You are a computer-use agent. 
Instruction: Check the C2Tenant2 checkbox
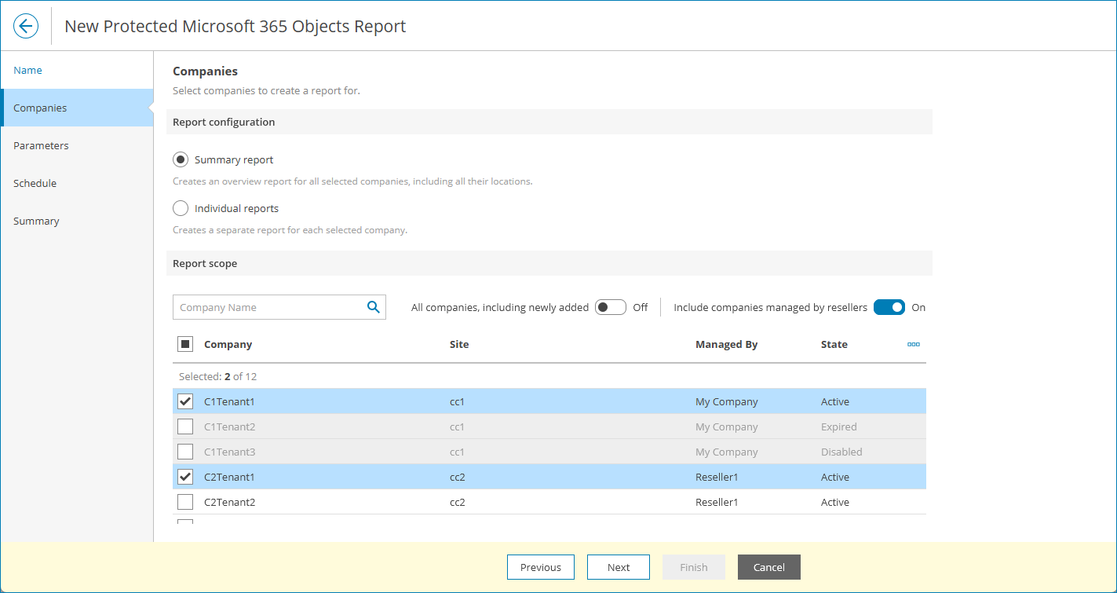185,502
